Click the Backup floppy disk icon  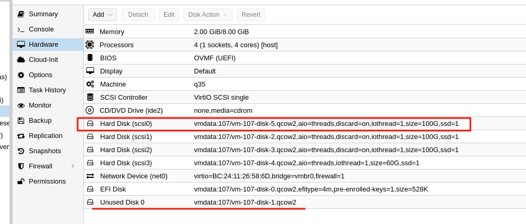(21, 120)
